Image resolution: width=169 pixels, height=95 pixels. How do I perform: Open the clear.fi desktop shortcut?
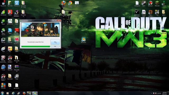tap(3, 22)
